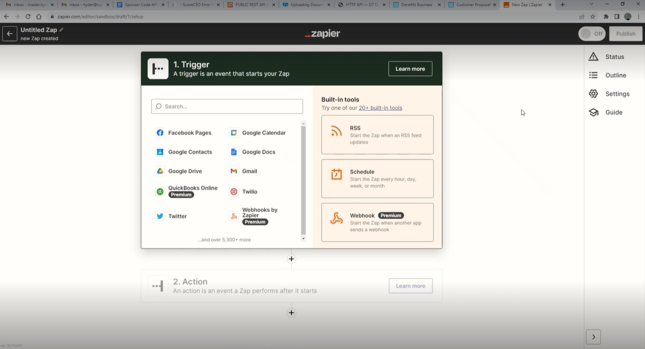This screenshot has height=349, width=645.
Task: Open the Guide in right sidebar
Action: (x=605, y=112)
